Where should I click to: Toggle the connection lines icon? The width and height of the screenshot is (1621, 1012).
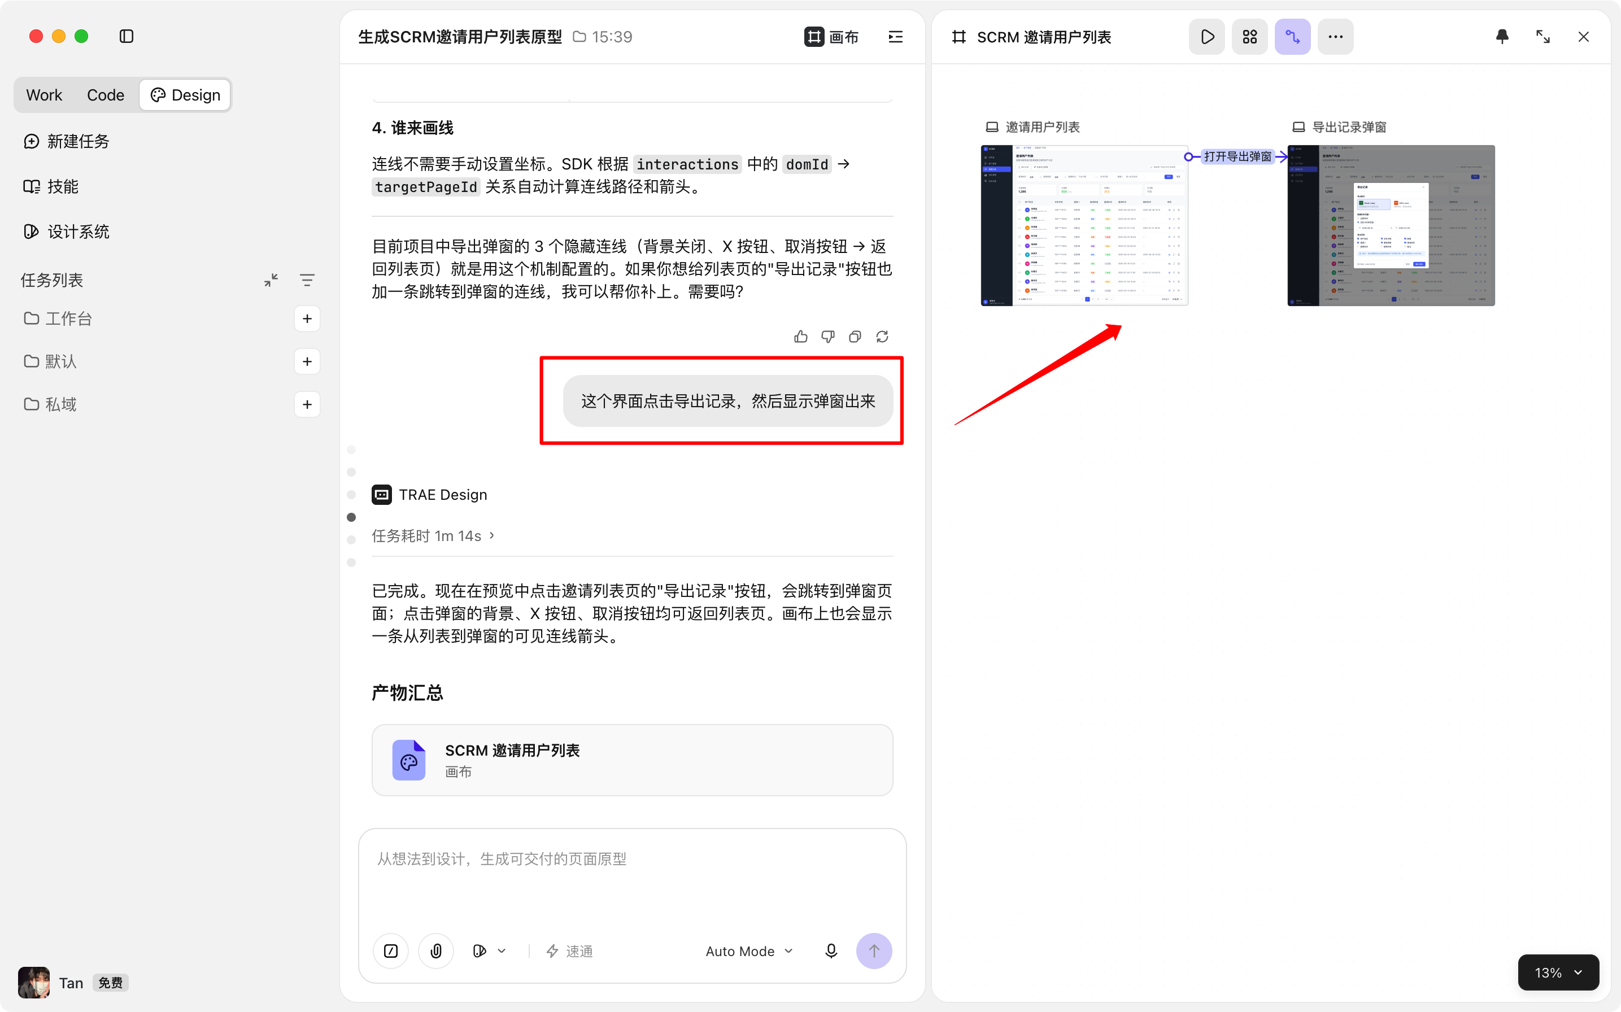pos(1292,37)
